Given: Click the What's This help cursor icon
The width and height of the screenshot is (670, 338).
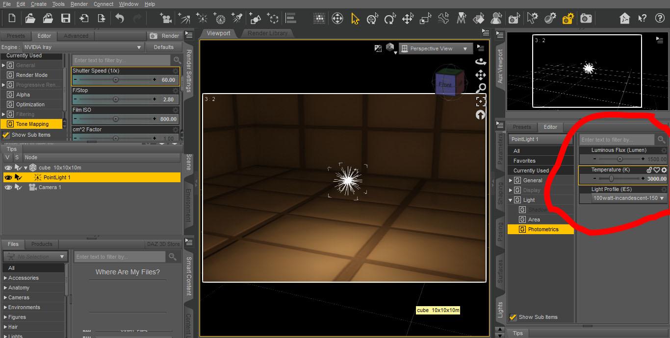Looking at the screenshot, I should coord(642,19).
